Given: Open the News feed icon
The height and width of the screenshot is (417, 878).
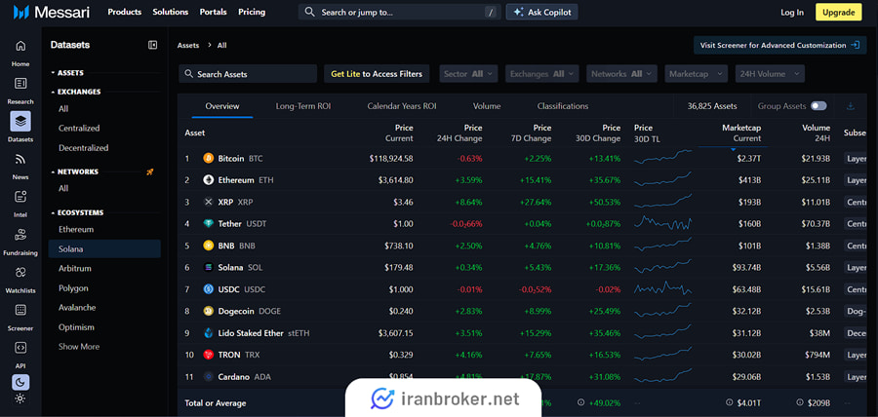Looking at the screenshot, I should (20, 160).
